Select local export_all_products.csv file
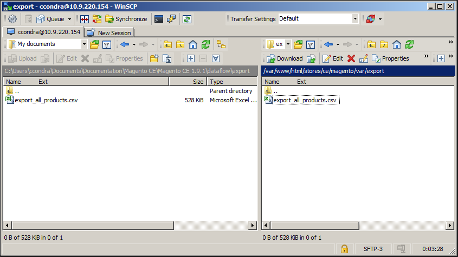The width and height of the screenshot is (458, 257). tap(46, 100)
